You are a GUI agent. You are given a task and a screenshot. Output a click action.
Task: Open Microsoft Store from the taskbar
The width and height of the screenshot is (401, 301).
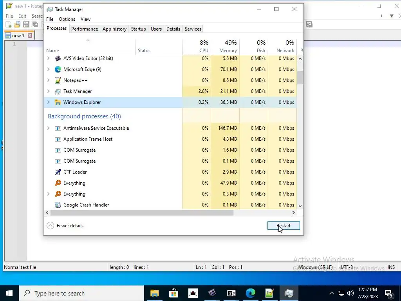(x=173, y=293)
